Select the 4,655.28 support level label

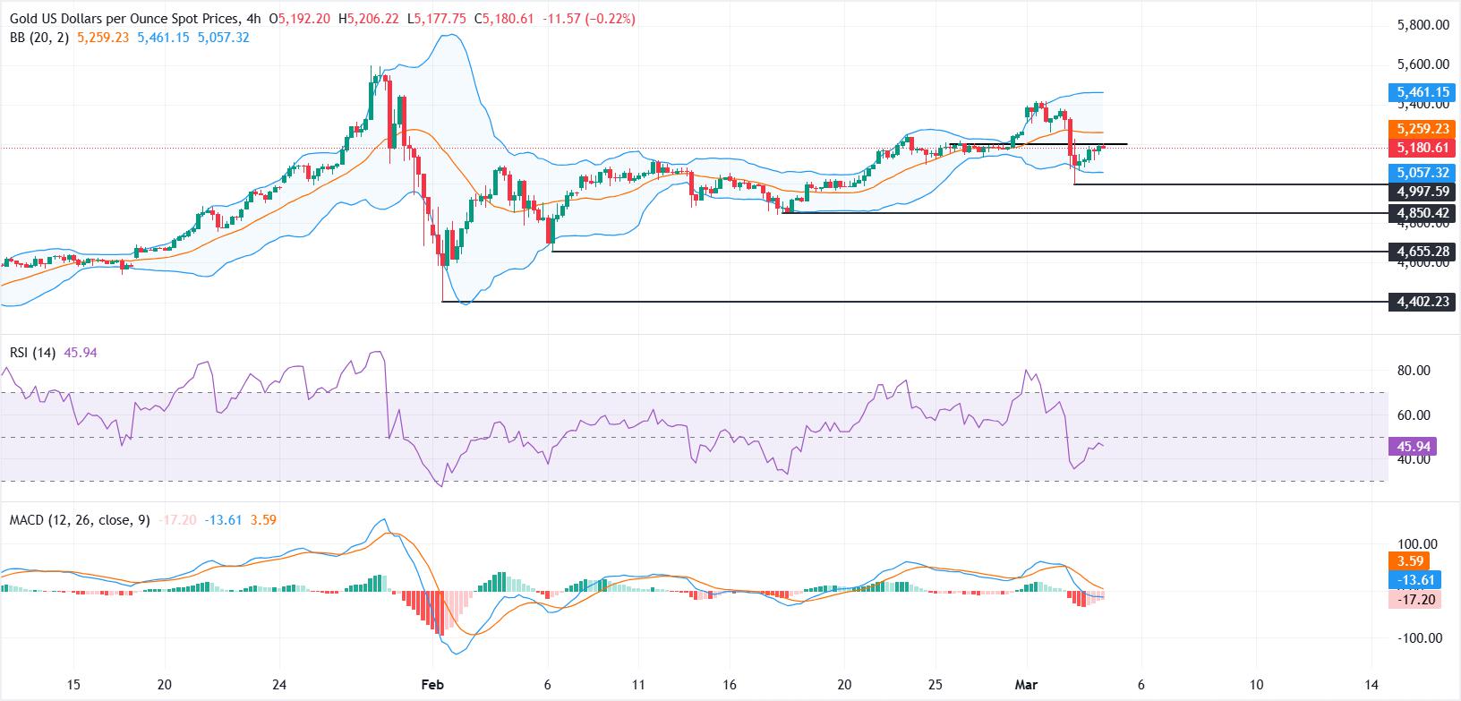[x=1419, y=252]
